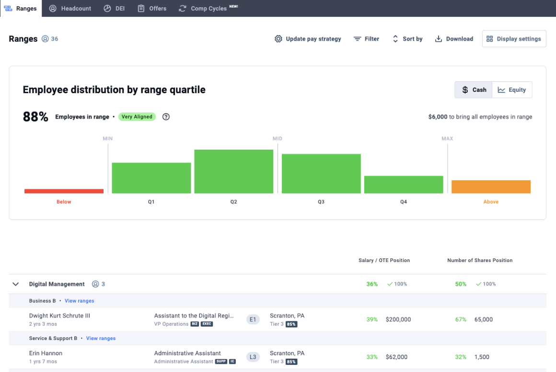Switch chart to Cash view
Viewport: 556px width, 372px height.
tap(474, 90)
